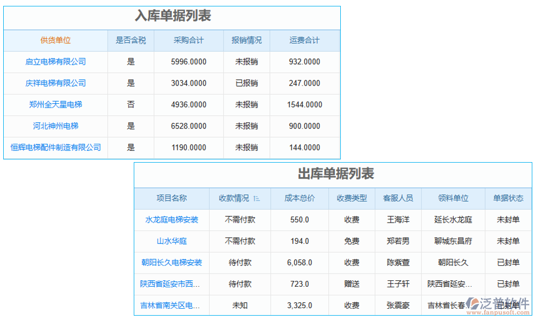Sort the 供货单位 column header
The height and width of the screenshot is (321, 535).
coord(56,41)
